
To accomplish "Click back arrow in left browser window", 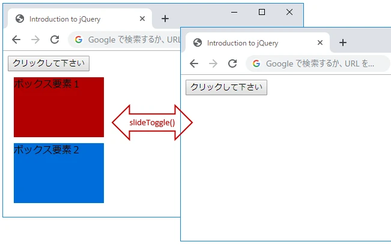I will 16,40.
